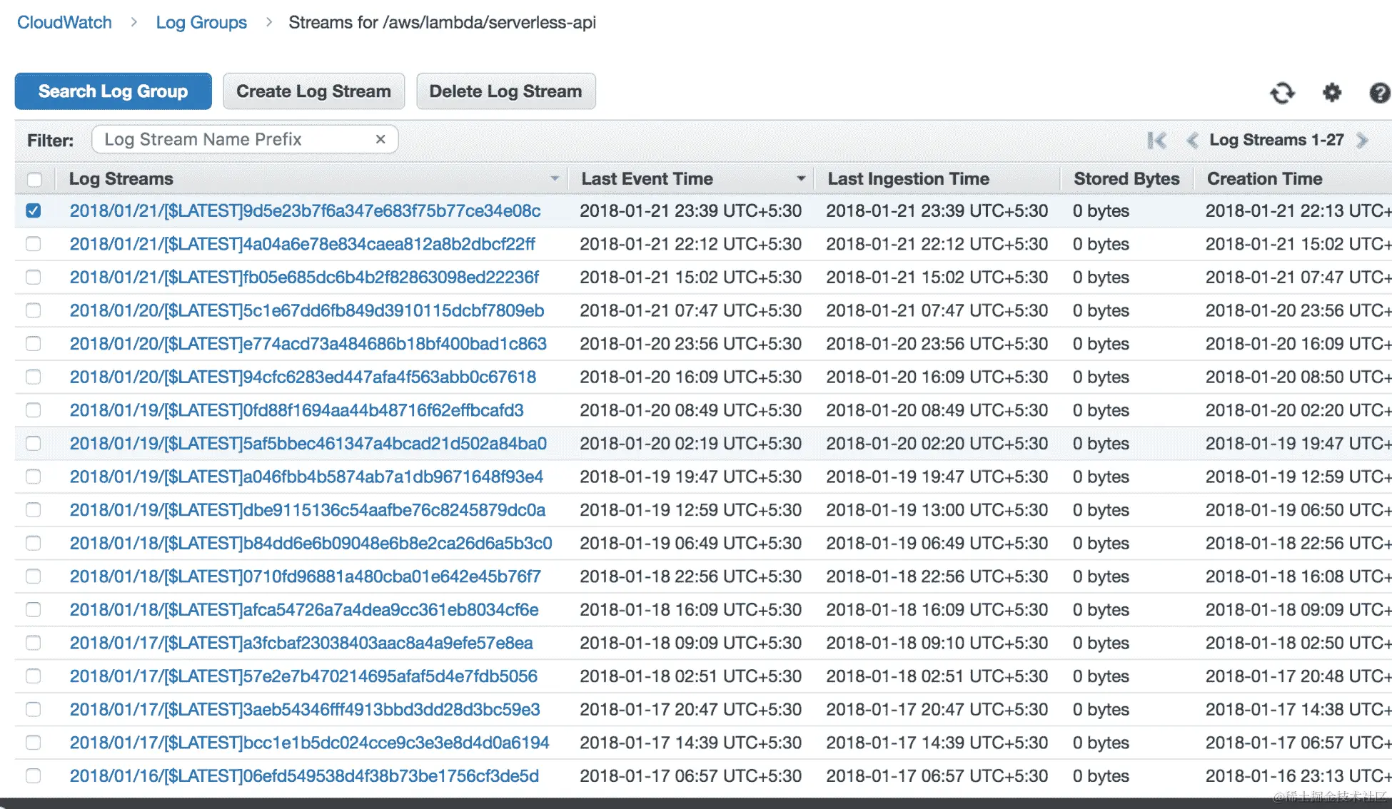1392x809 pixels.
Task: Open the Log Streams column sort arrow
Action: (555, 178)
